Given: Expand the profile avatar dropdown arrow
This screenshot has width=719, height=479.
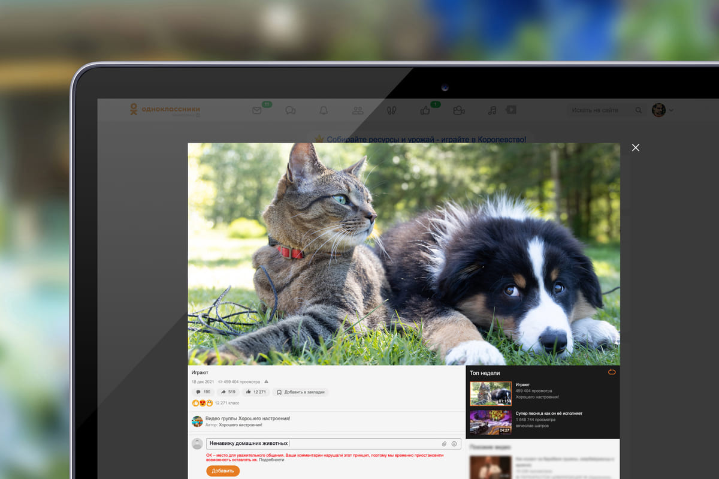Looking at the screenshot, I should point(671,110).
